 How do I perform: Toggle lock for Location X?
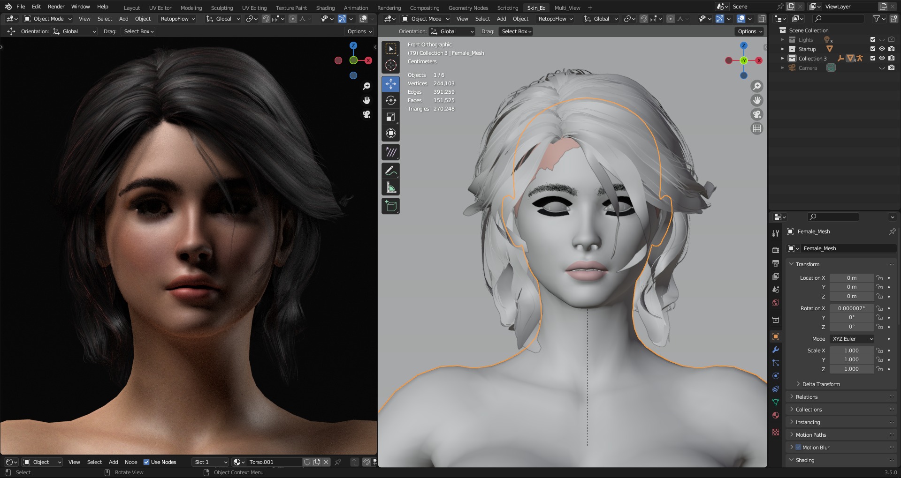(879, 278)
